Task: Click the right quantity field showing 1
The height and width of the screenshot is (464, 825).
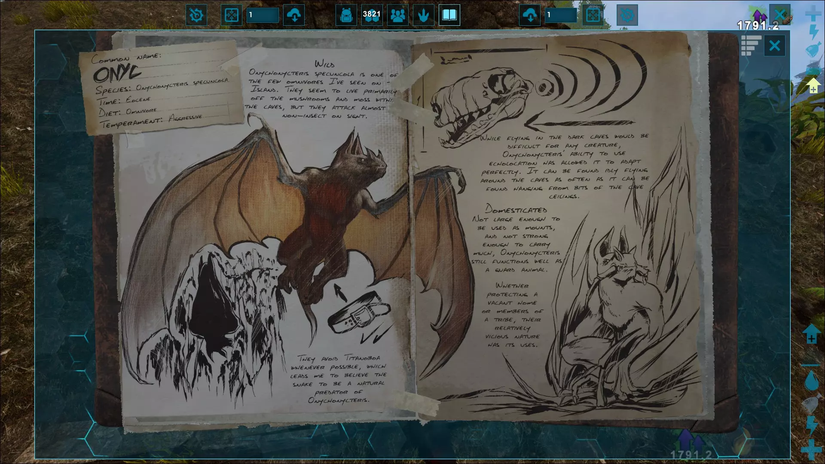Action: (x=561, y=15)
